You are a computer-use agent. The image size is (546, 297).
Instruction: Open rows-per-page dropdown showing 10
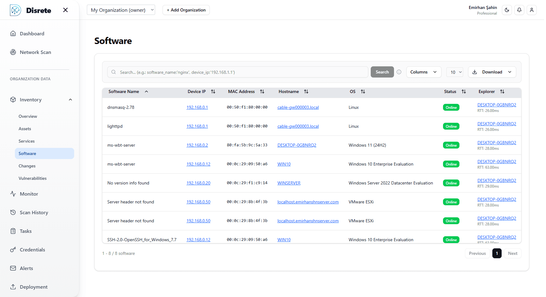[x=455, y=72]
